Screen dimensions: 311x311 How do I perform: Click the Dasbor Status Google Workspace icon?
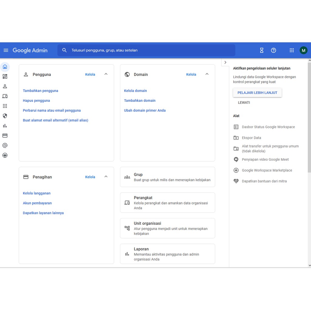[236, 127]
